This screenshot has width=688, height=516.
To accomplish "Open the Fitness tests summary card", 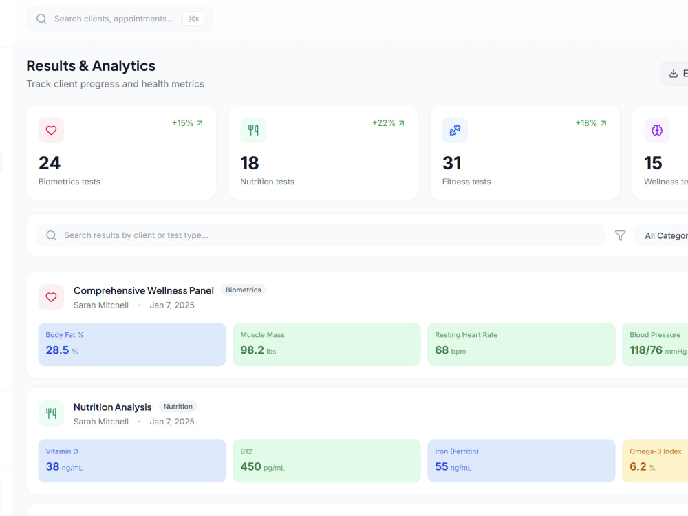I will tap(525, 153).
